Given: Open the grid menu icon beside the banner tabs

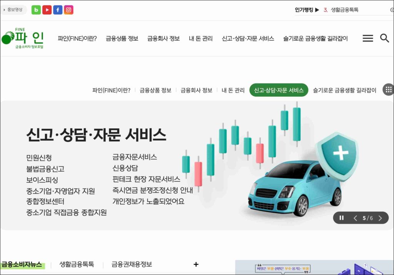Looking at the screenshot, I should pos(388,90).
